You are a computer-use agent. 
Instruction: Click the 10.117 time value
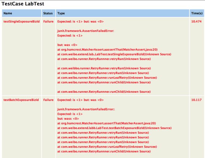(x=196, y=100)
